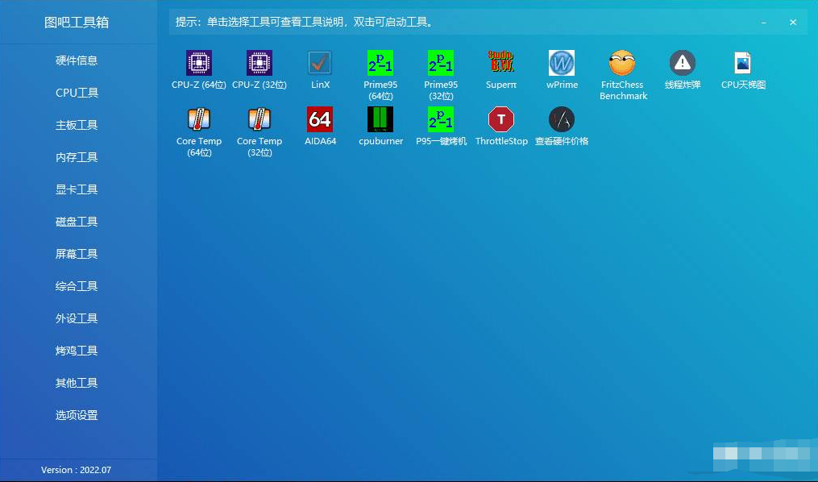Switch to the 磁盘工具 category
Viewport: 818px width, 482px height.
(x=77, y=222)
